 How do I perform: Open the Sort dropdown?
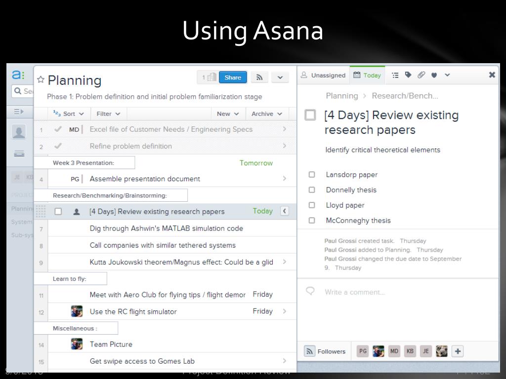[x=68, y=114]
